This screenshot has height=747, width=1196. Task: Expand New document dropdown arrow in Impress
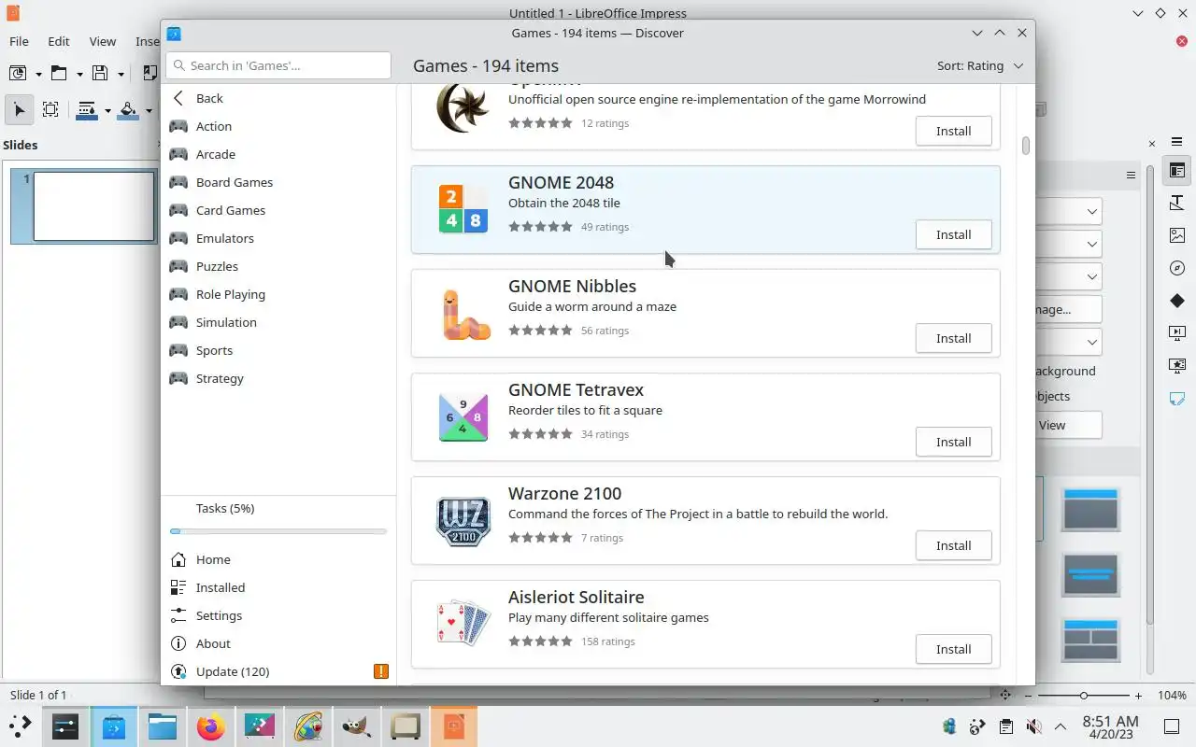(x=38, y=74)
